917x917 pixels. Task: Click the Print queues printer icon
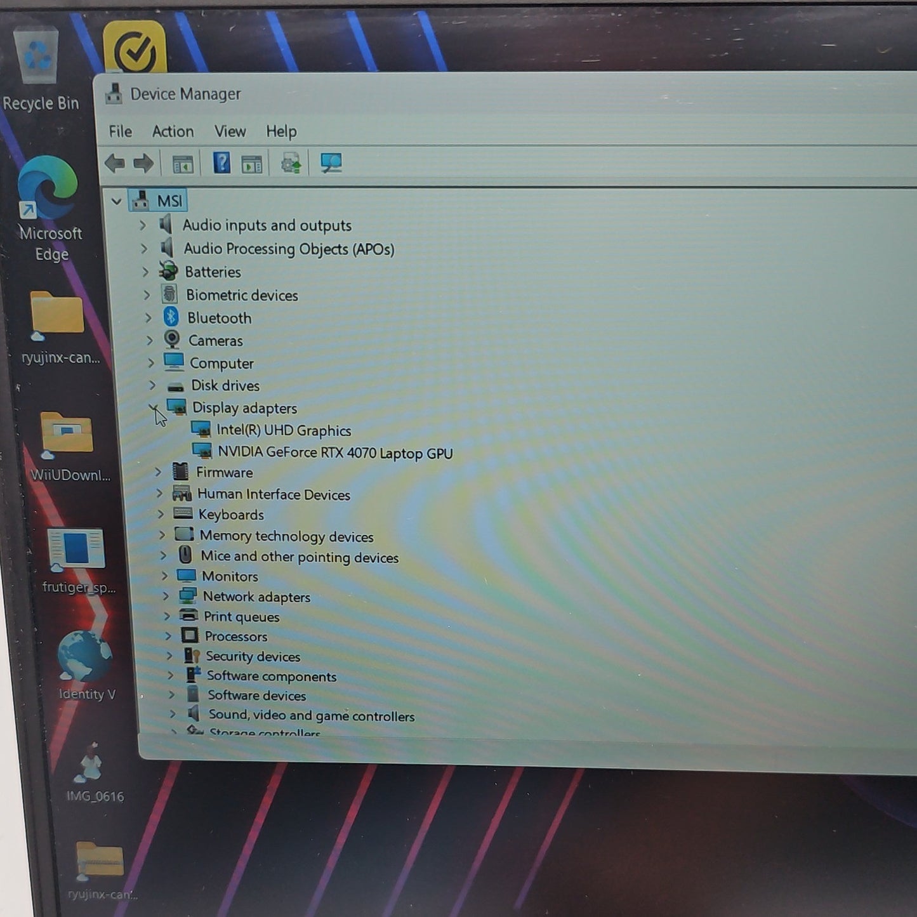point(188,615)
